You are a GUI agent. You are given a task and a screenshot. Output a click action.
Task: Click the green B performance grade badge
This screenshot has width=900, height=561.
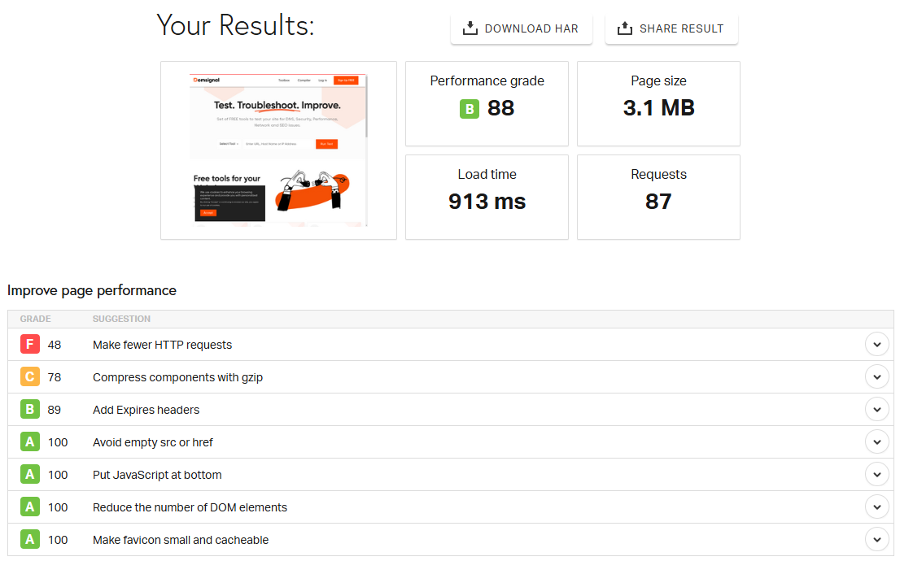(470, 108)
